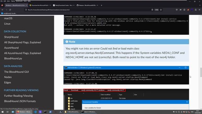Click the DATA ANALYSIS section heading

coord(13,66)
